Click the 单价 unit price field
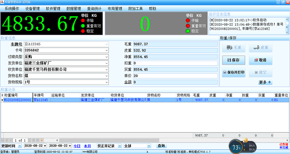Viewport: 290px width, 154px height. point(175,76)
